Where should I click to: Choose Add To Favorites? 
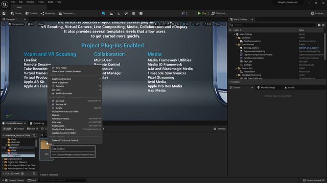[x=64, y=94]
